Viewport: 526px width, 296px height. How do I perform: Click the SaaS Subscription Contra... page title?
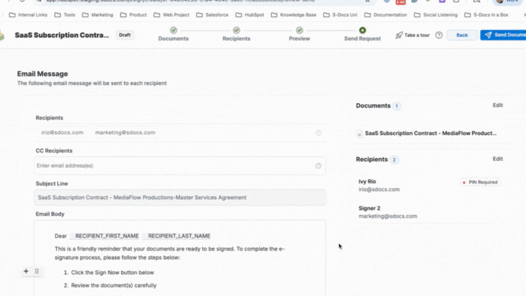point(62,35)
